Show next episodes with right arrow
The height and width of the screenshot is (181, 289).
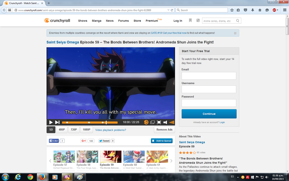[171, 161]
